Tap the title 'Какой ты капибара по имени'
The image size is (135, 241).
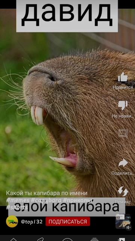click(46, 193)
